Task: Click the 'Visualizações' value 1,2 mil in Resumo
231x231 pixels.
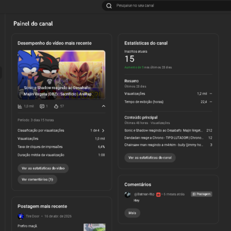Action: click(202, 93)
